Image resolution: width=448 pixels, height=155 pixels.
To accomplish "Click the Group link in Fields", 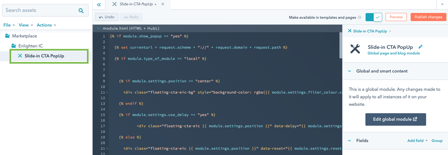I will 437,141.
